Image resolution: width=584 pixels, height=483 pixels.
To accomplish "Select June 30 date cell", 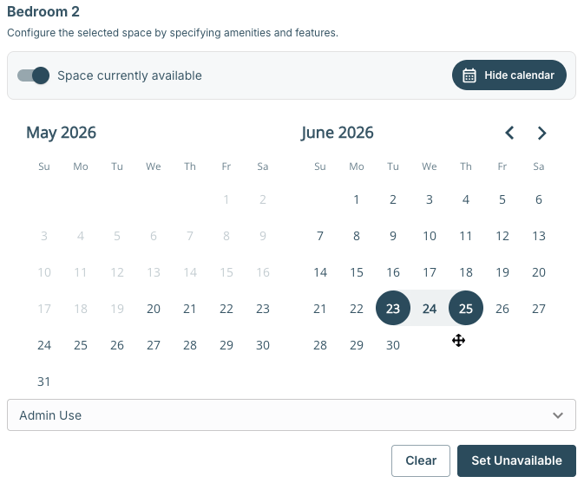I will tap(393, 345).
